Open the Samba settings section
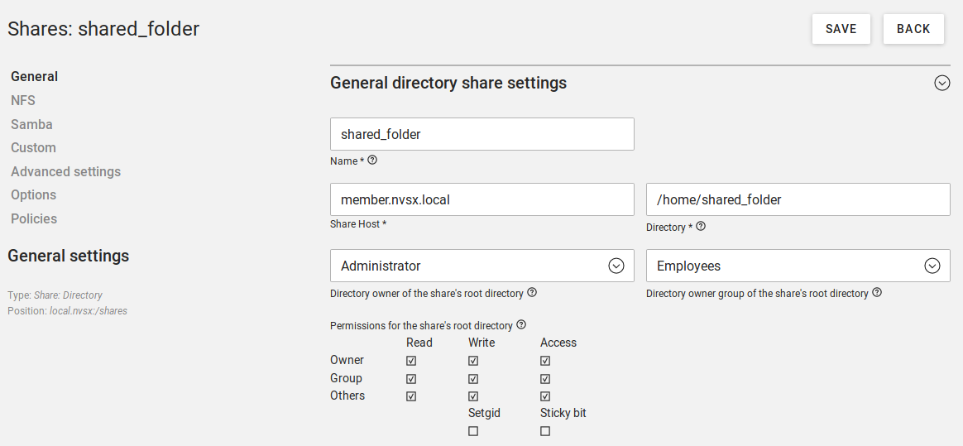The width and height of the screenshot is (963, 446). [32, 124]
